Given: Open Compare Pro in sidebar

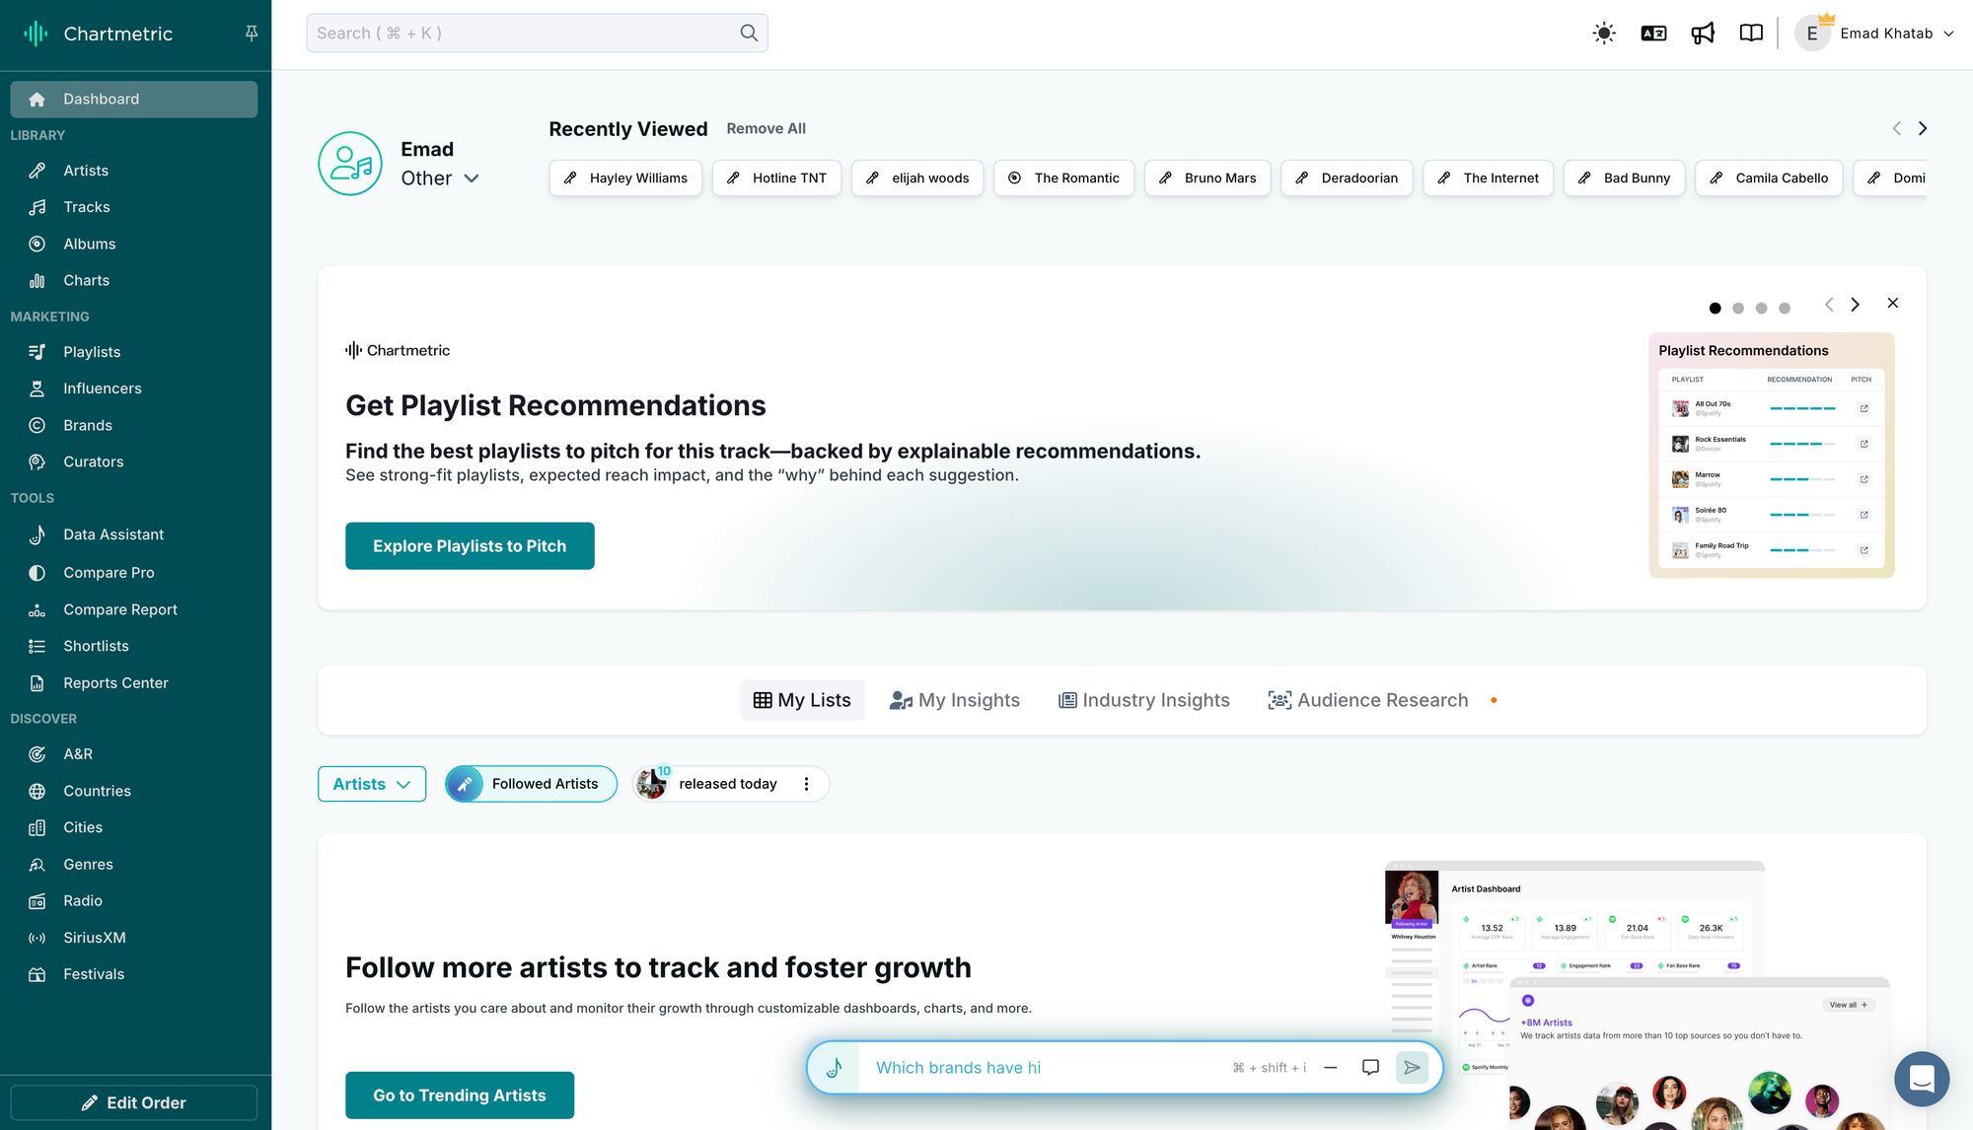Looking at the screenshot, I should click(x=109, y=573).
